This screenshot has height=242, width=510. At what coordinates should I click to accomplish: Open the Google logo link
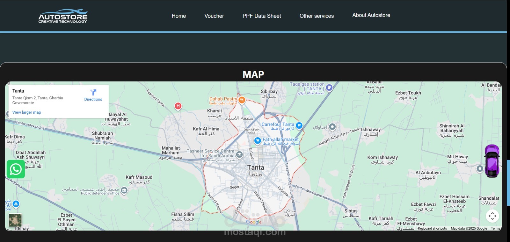254,222
